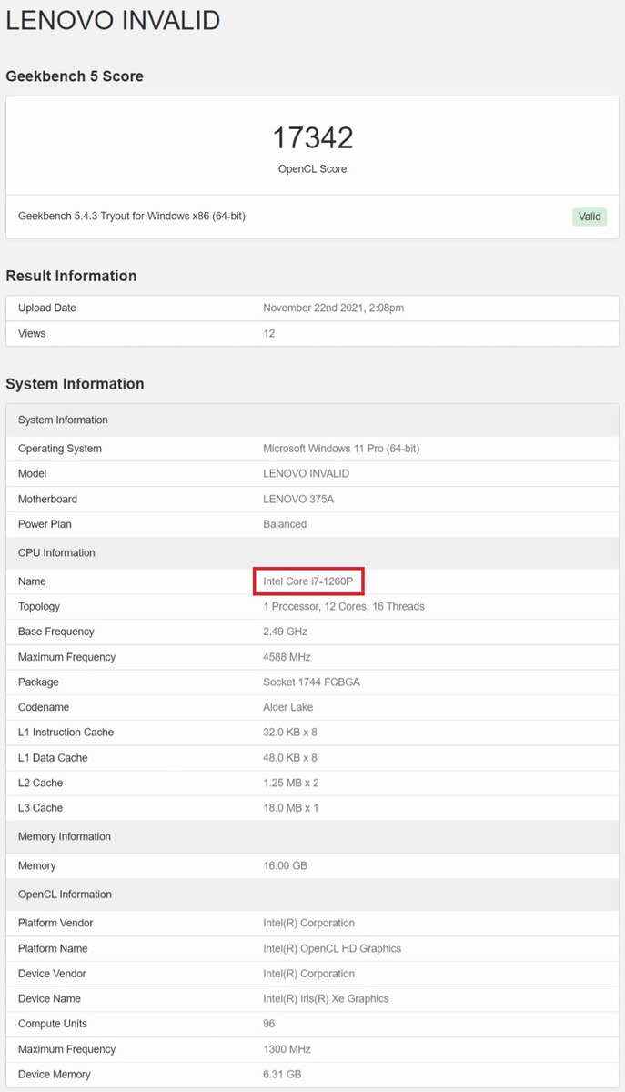Select Device Vendor's Intel(R) Corporation value
625x1092 pixels.
[309, 974]
